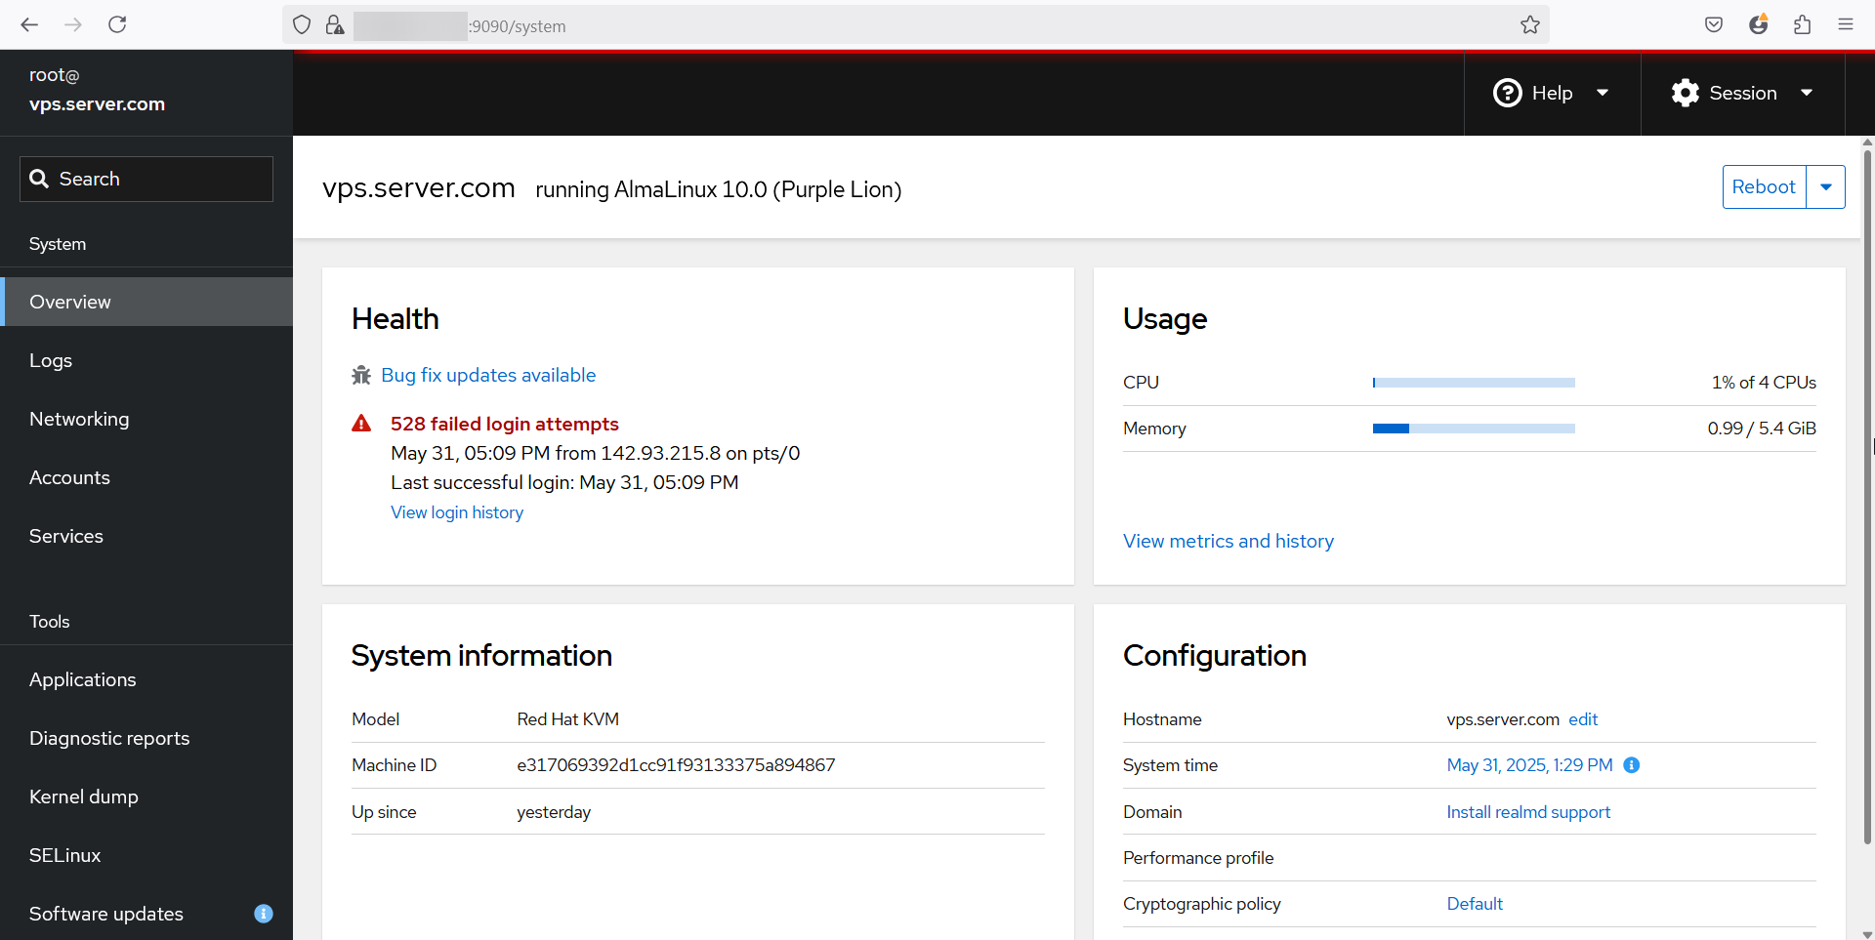Open the Reboot options dropdown arrow
Screen dimensions: 1875x940
tap(1826, 187)
